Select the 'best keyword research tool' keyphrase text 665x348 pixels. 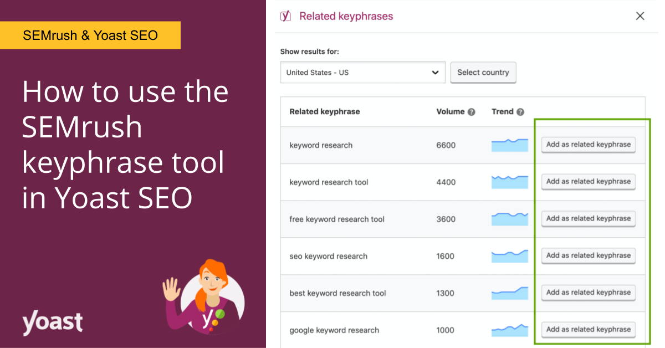click(337, 293)
